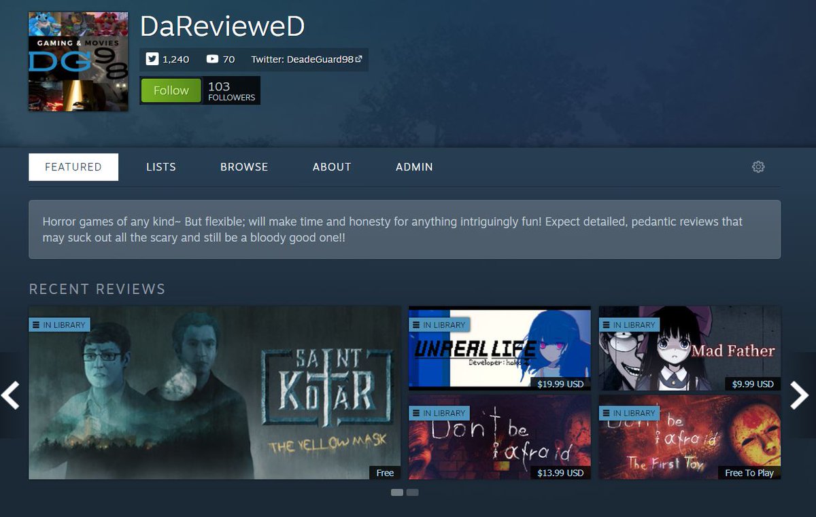This screenshot has width=816, height=517.
Task: Click the In Library badge on Unreal Life
Action: tap(439, 325)
